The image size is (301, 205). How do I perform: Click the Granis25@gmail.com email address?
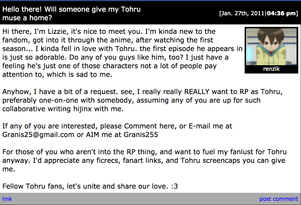(x=38, y=135)
